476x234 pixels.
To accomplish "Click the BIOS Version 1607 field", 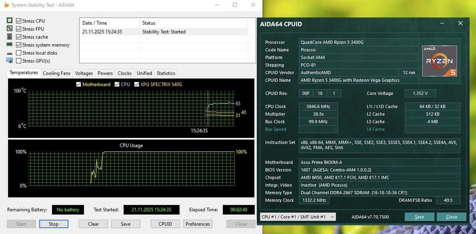I will pos(379,170).
